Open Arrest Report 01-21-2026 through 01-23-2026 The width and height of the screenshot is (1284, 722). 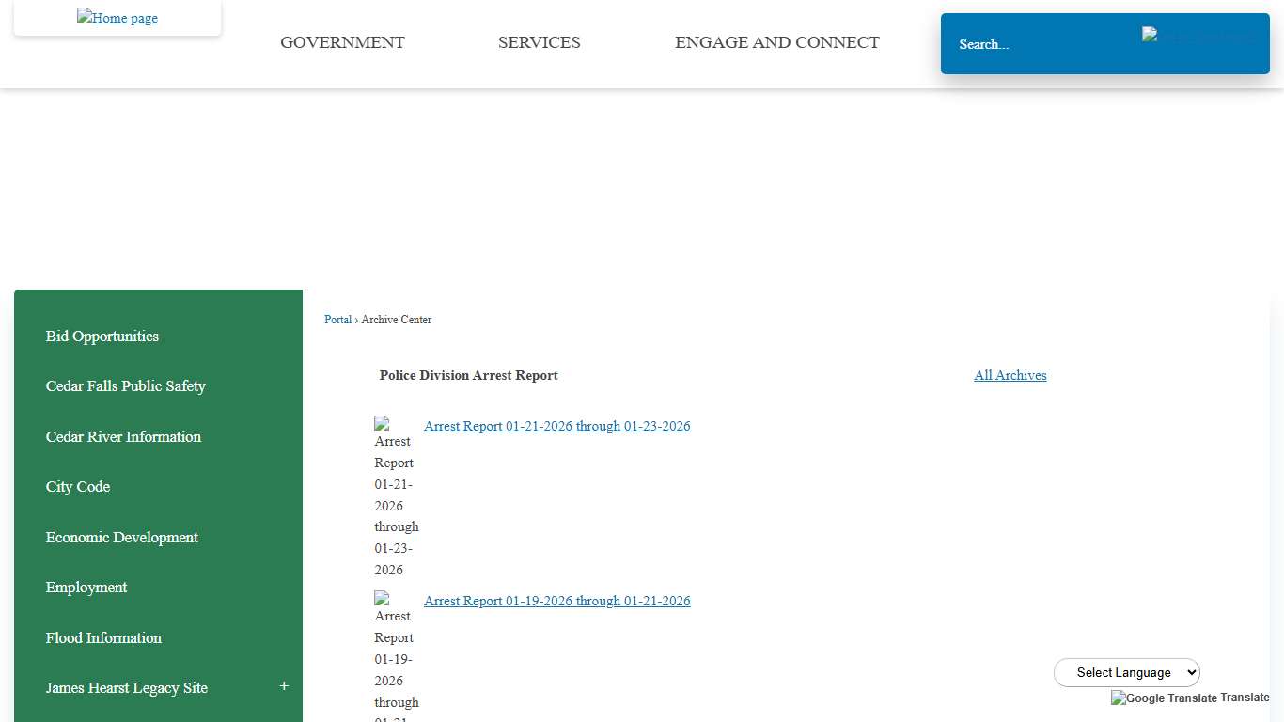[x=556, y=426]
